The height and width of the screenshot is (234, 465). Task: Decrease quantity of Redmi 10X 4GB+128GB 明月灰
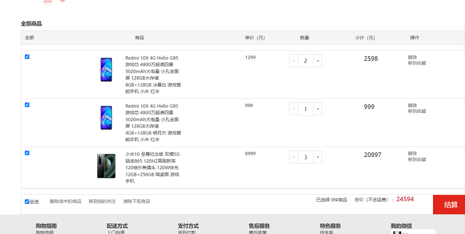pos(294,109)
